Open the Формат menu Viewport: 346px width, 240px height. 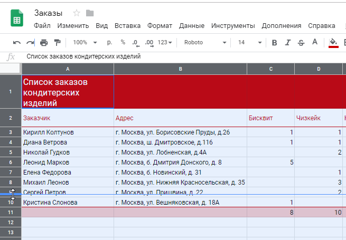(x=160, y=26)
